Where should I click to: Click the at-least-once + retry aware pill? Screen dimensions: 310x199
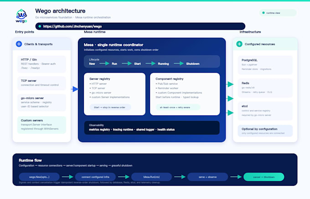[178, 107]
